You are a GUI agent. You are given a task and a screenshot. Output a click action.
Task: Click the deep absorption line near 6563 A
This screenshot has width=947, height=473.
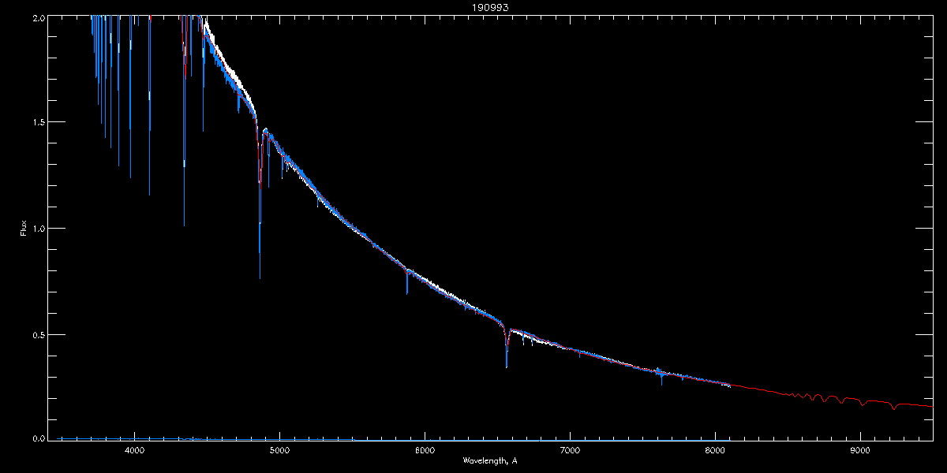[507, 347]
